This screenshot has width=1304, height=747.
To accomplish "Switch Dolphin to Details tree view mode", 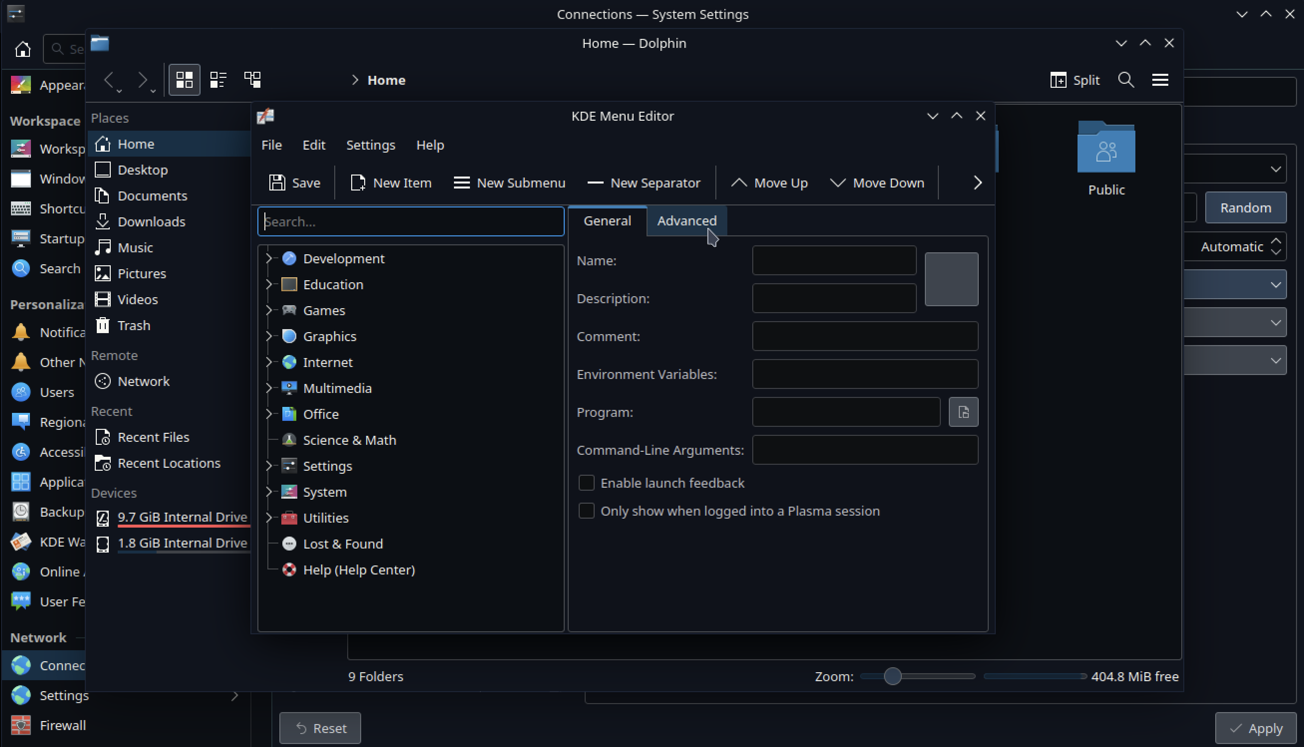I will tap(252, 80).
